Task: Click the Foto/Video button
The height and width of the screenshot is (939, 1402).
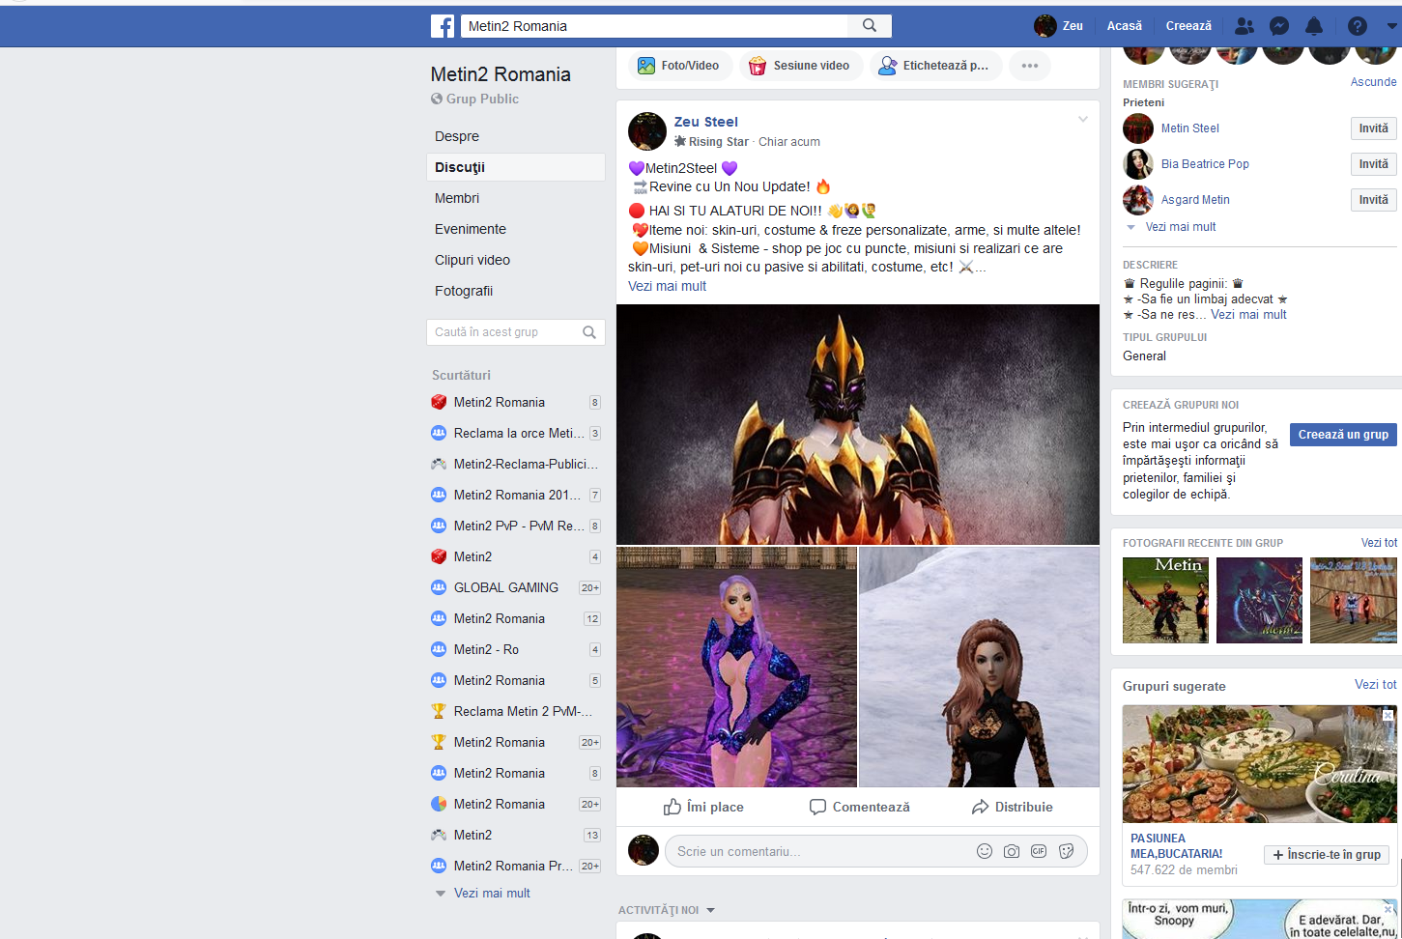Action: pyautogui.click(x=678, y=66)
